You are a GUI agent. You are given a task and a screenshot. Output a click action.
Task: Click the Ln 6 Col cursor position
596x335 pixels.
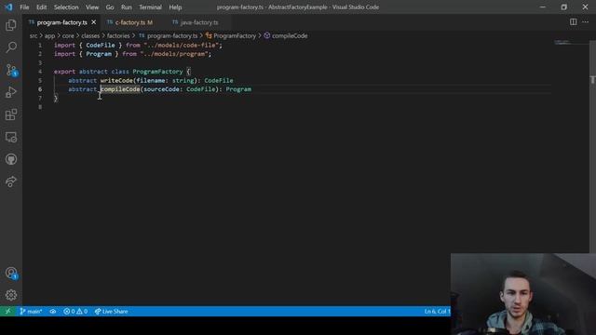(x=437, y=312)
